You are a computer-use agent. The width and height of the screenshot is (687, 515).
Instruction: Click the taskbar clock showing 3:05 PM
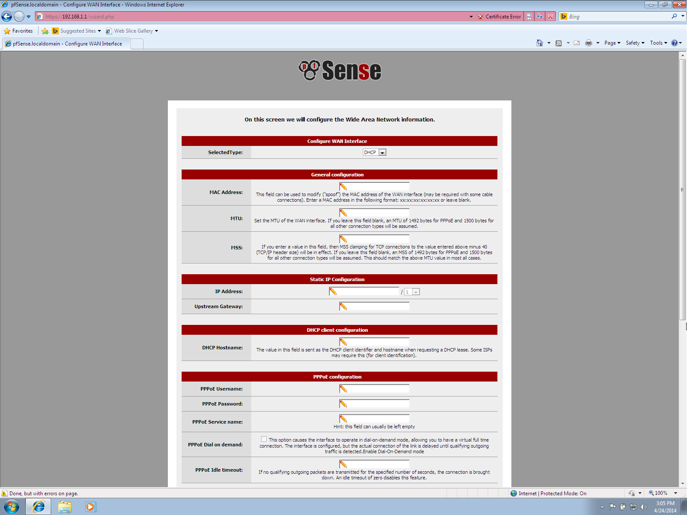click(x=665, y=507)
